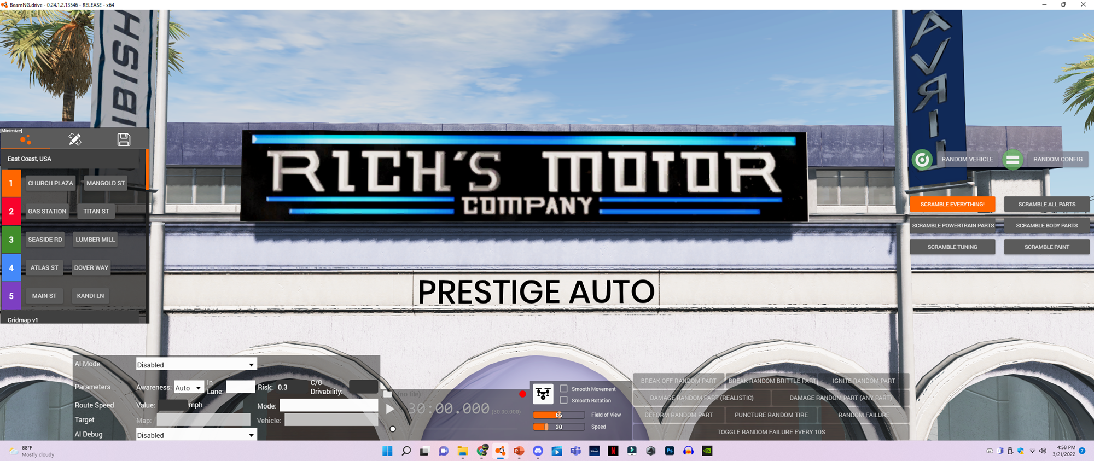
Task: Click Deform Random Part button
Action: point(678,415)
